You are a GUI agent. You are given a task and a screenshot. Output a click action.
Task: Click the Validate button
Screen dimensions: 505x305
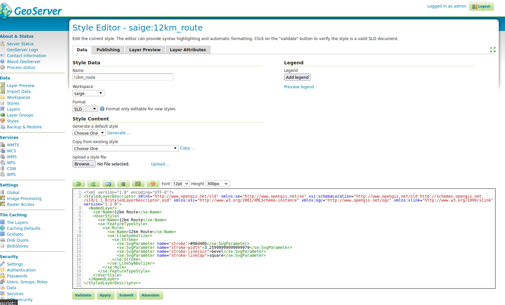point(83,295)
